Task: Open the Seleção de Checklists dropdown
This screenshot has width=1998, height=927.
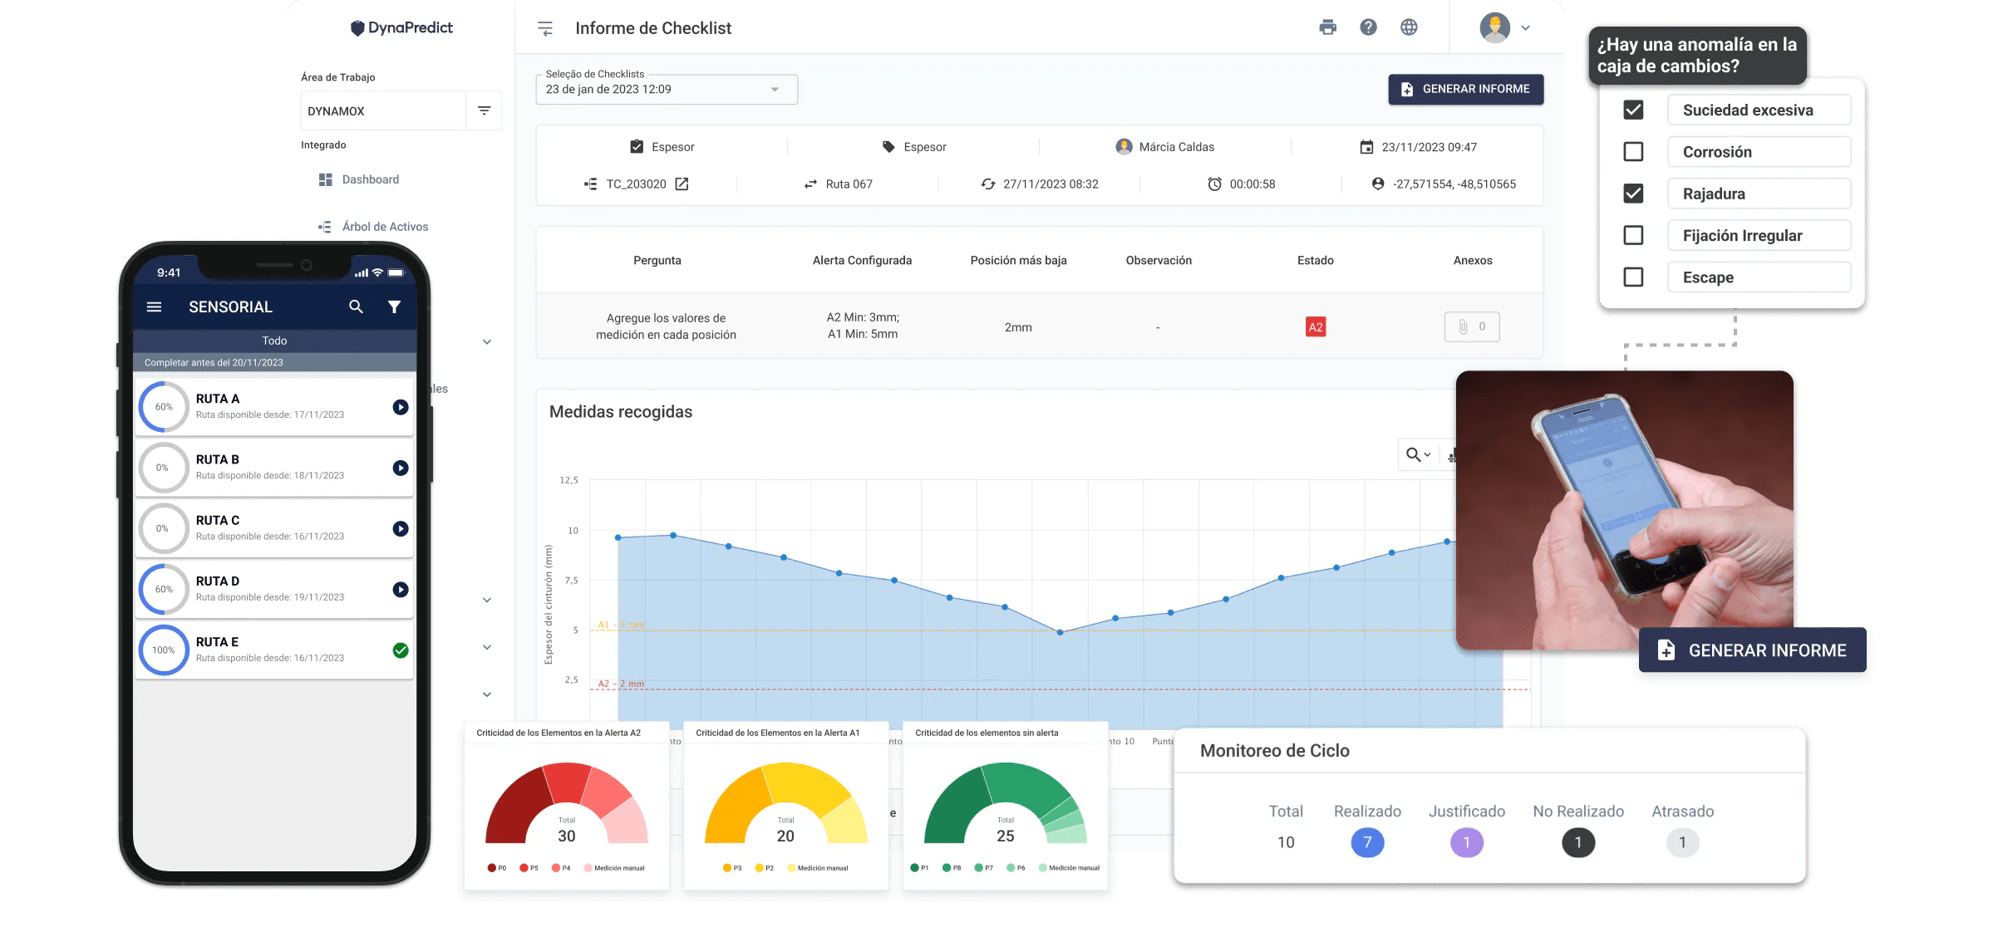Action: click(667, 90)
